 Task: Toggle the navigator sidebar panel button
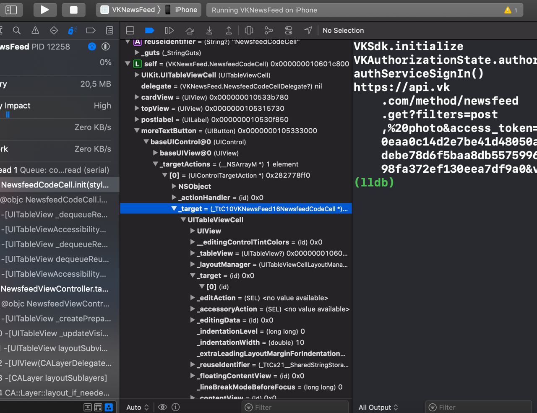[11, 10]
